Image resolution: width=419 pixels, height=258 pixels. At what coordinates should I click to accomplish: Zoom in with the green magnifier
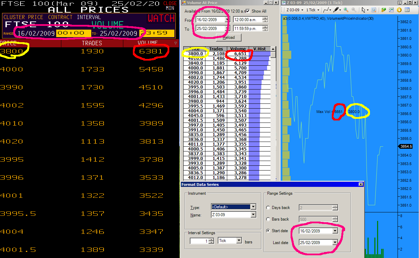click(346, 10)
